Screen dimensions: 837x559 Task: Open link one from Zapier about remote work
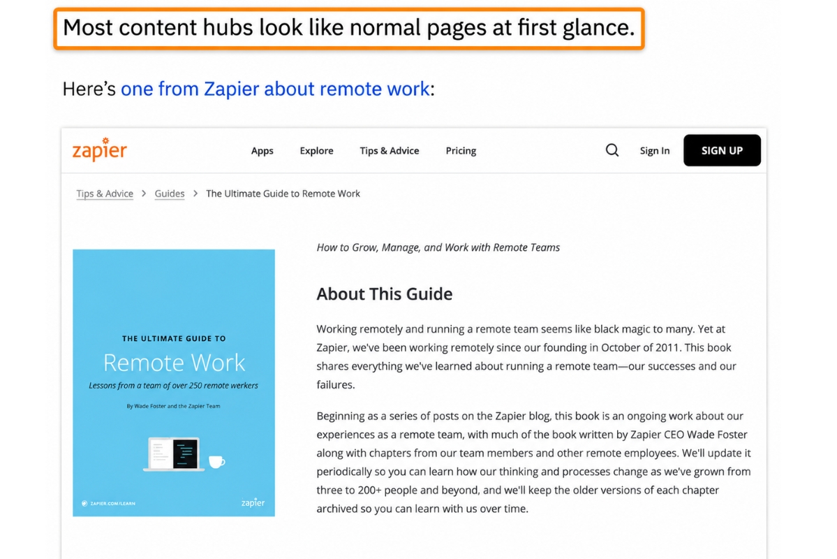click(275, 89)
